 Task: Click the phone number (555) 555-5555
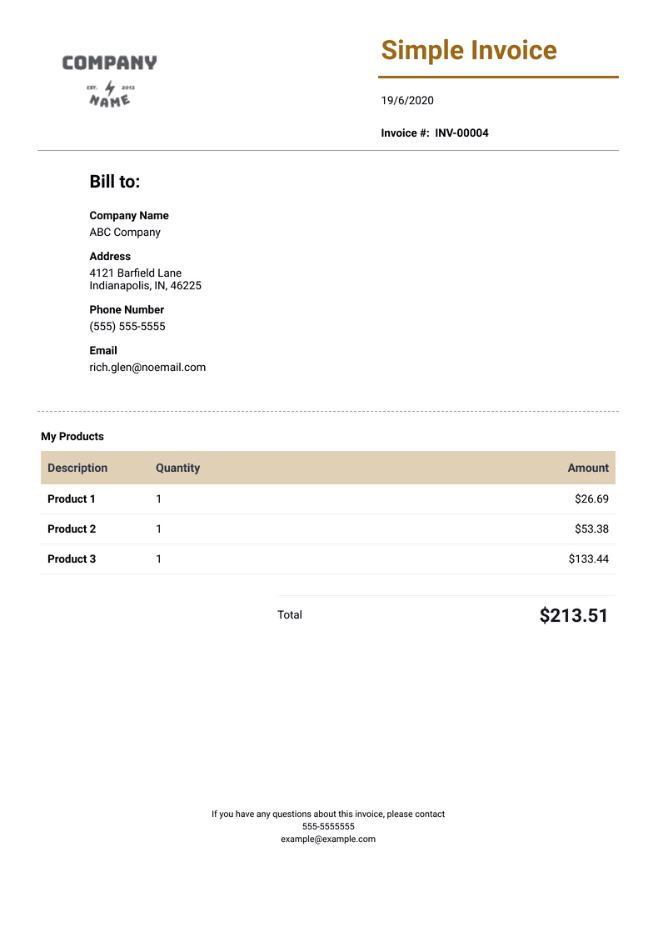coord(127,327)
